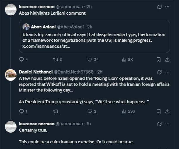Viewport: 179px width, 149px height.
Task: Click Daniel Nethanel's profile avatar
Action: 11,75
